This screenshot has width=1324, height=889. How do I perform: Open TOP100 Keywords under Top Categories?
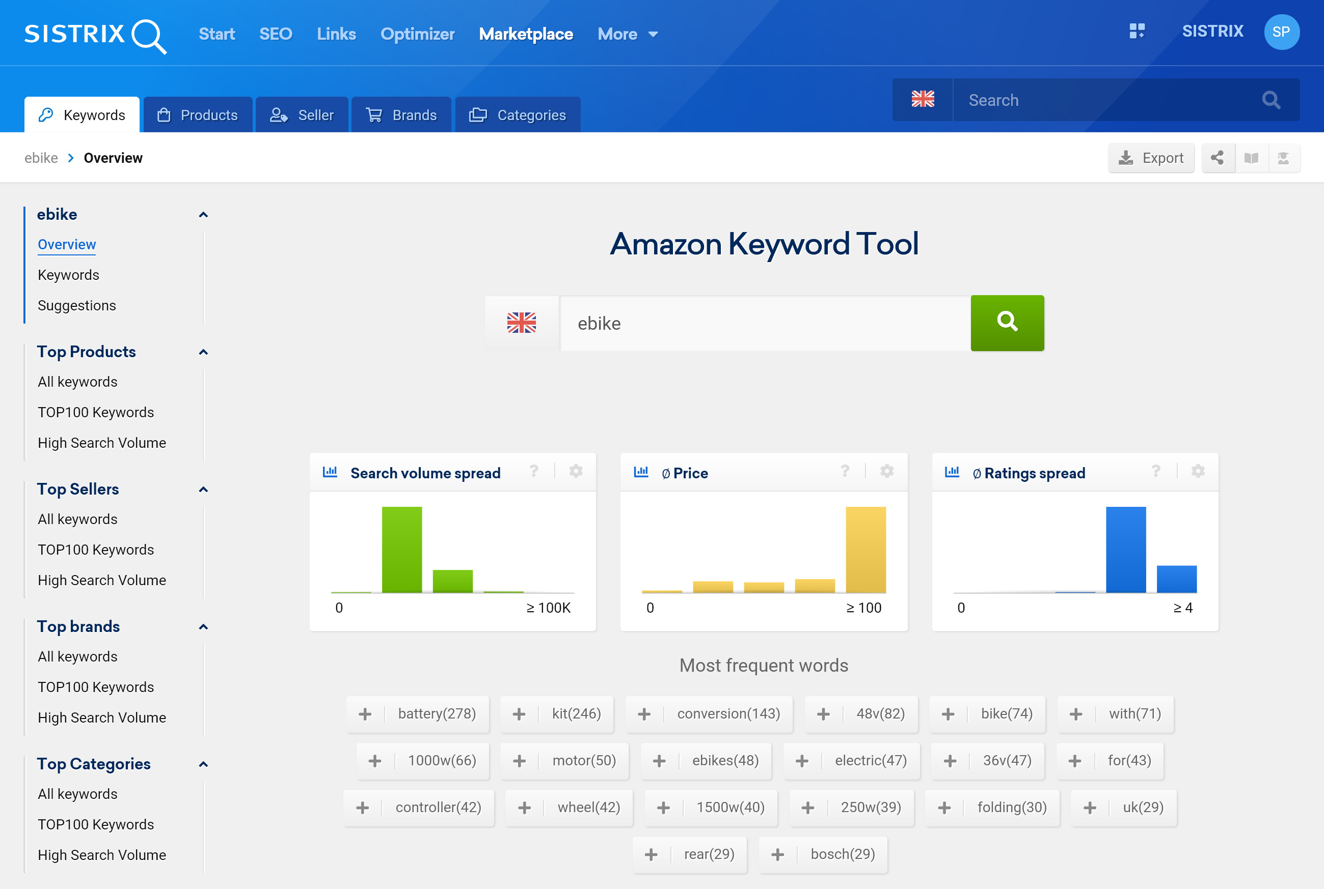click(x=95, y=824)
